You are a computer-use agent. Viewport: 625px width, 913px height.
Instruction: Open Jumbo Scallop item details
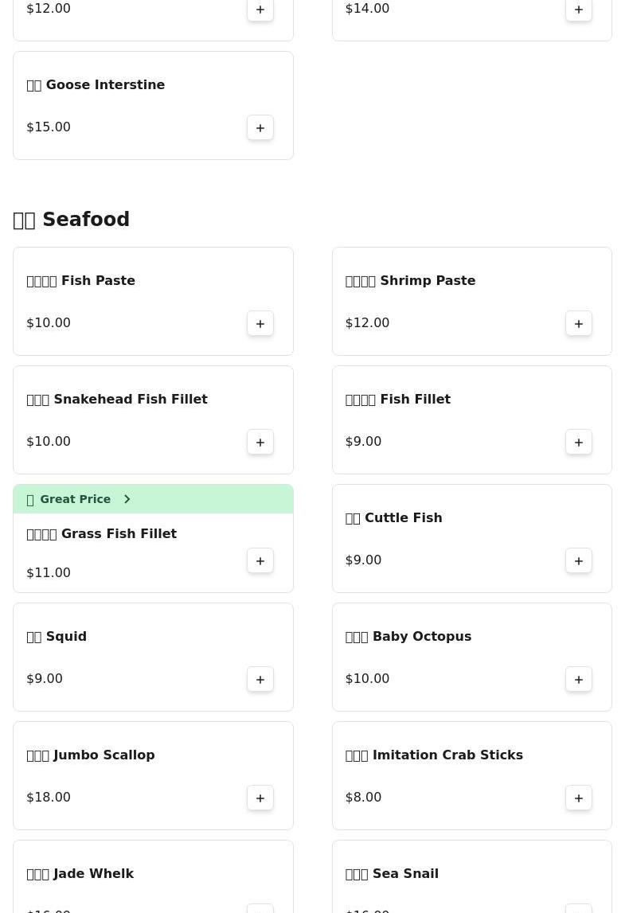(x=91, y=755)
